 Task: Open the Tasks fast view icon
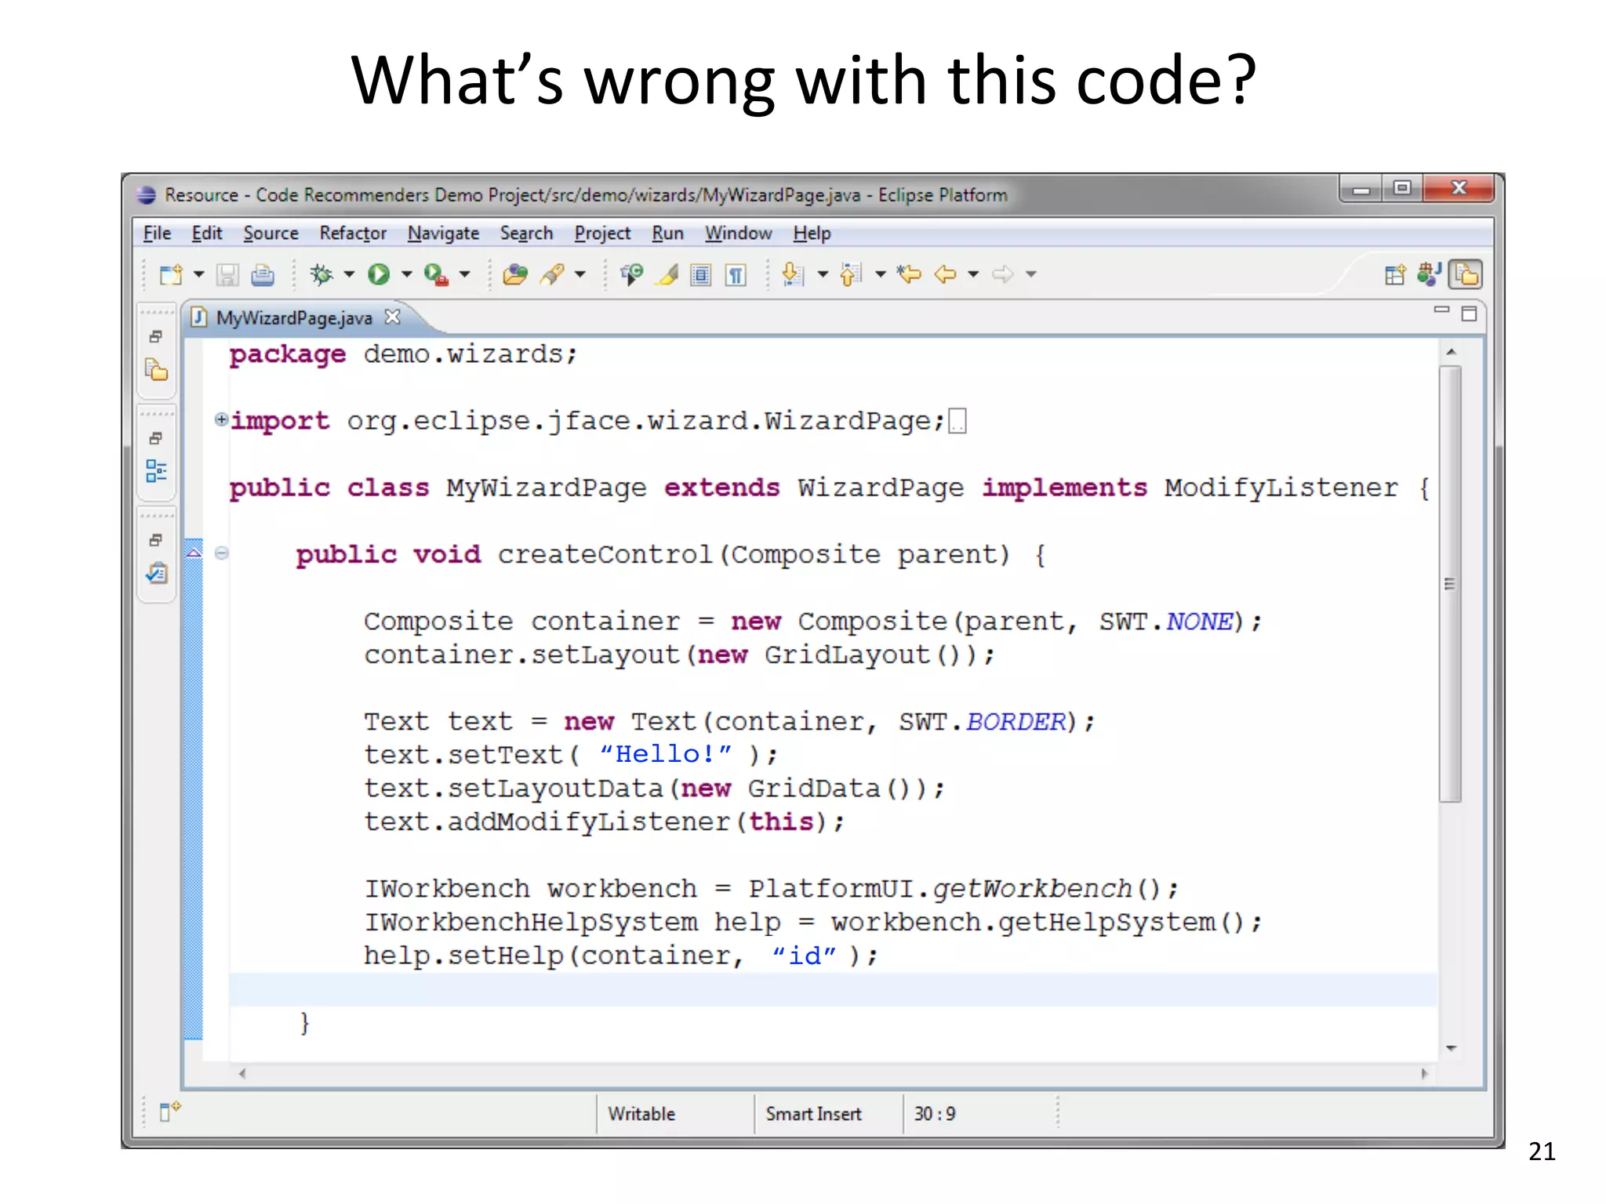pyautogui.click(x=157, y=573)
